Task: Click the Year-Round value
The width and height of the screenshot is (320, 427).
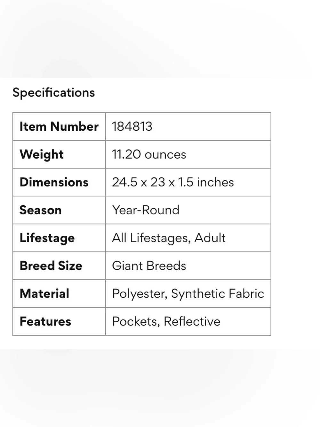Action: 146,210
